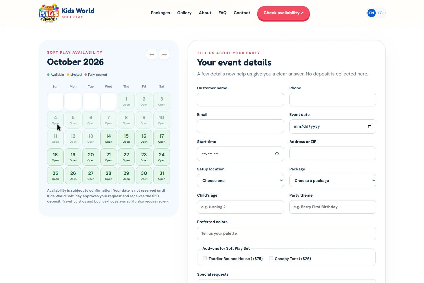The image size is (424, 283).
Task: Focus the Party theme field
Action: (x=333, y=207)
